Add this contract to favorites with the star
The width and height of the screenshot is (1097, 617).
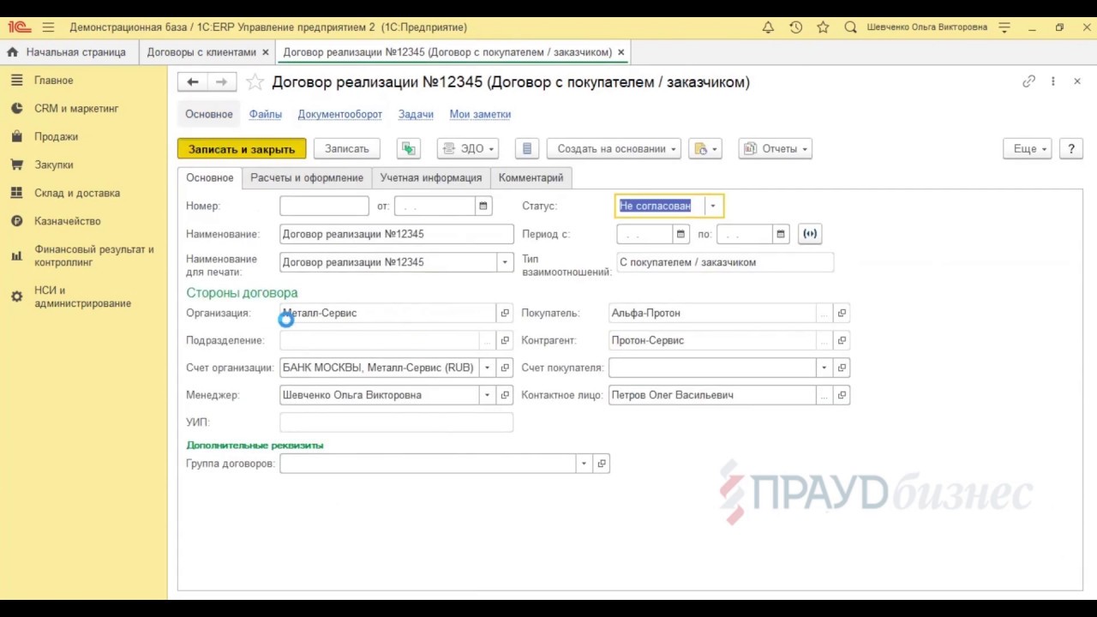255,82
